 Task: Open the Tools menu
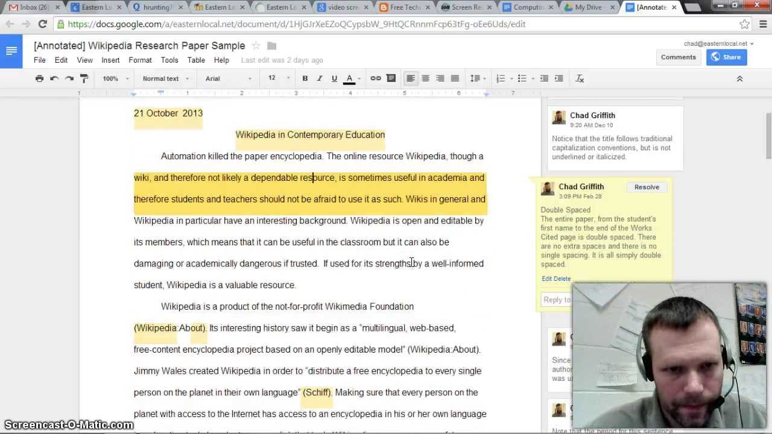click(x=169, y=60)
